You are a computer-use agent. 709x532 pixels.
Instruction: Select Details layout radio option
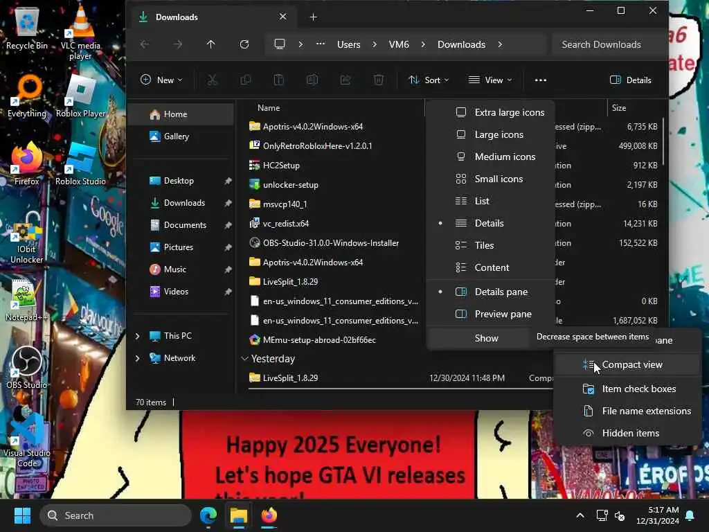coord(491,223)
